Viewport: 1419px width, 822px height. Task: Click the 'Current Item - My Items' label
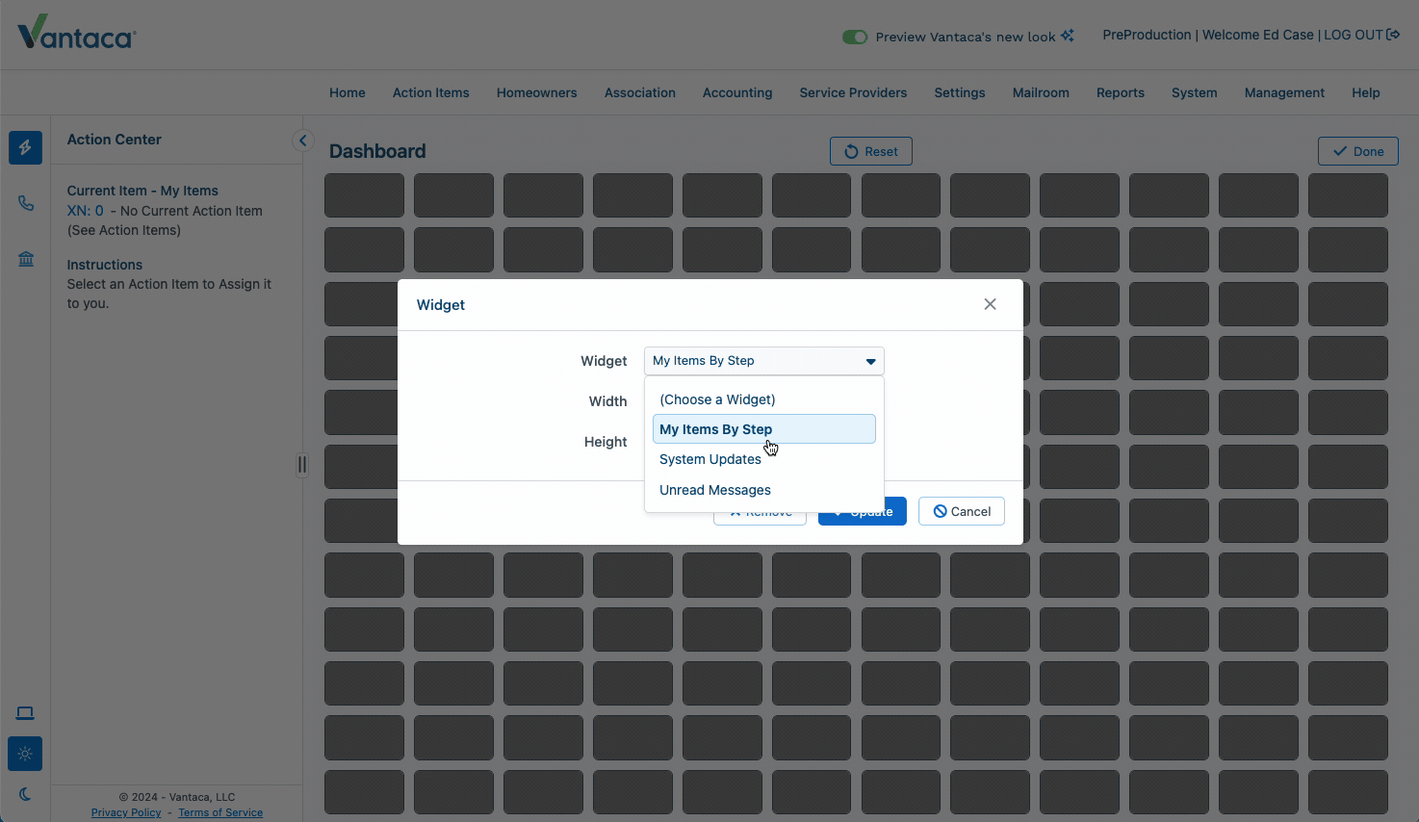[142, 191]
